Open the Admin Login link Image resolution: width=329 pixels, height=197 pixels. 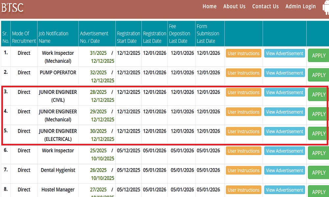[300, 7]
